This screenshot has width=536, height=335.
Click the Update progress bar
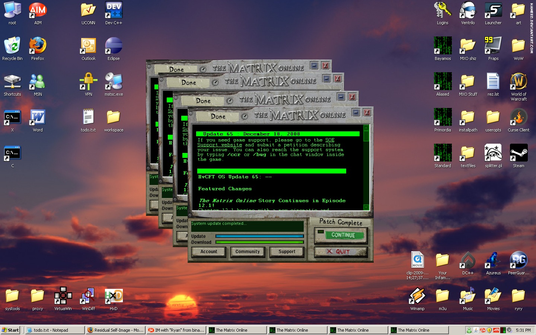260,236
